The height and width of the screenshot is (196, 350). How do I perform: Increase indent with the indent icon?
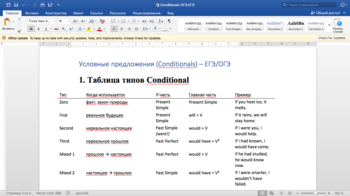coord(152,21)
